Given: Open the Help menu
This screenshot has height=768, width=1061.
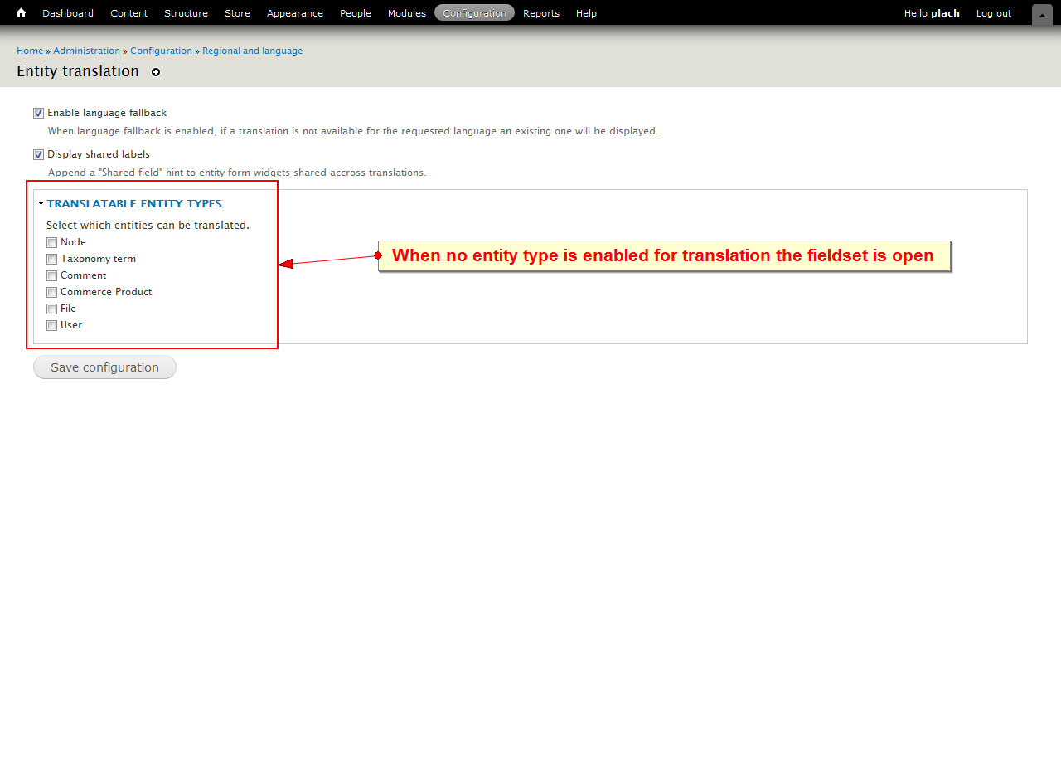Looking at the screenshot, I should click(x=586, y=12).
